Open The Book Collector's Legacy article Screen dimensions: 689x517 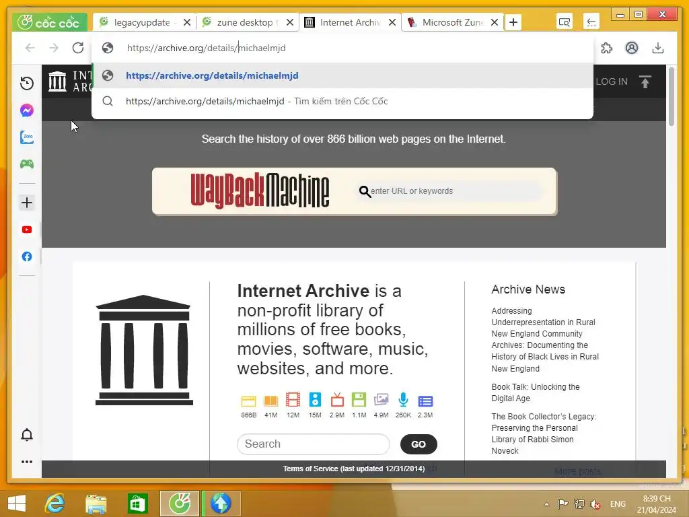[x=544, y=434]
